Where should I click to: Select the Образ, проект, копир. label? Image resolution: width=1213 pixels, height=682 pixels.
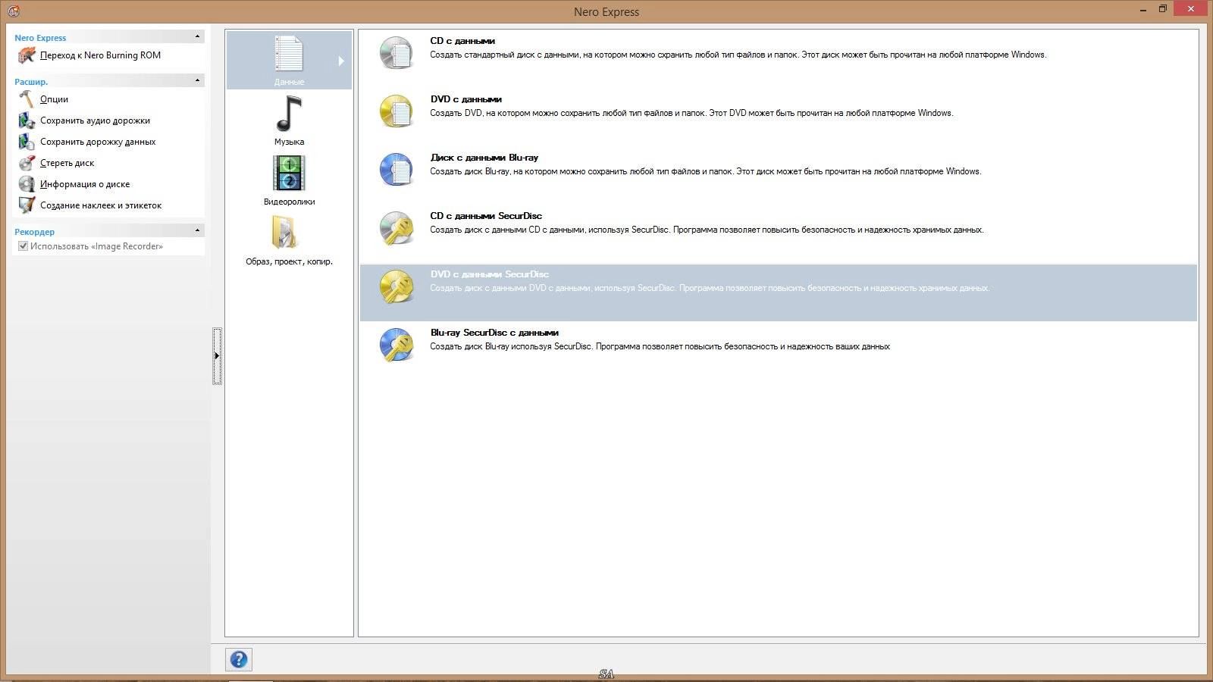pyautogui.click(x=289, y=261)
